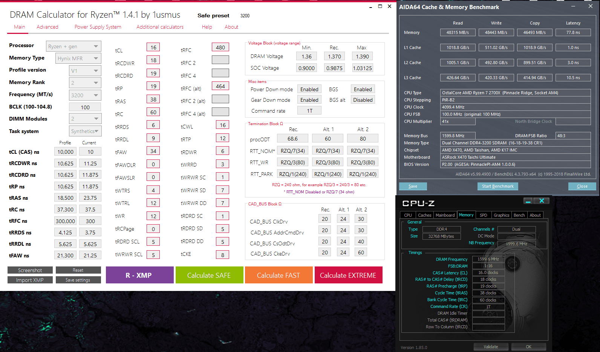This screenshot has width=600, height=352.
Task: Open the Additional calculators tab
Action: (x=160, y=27)
